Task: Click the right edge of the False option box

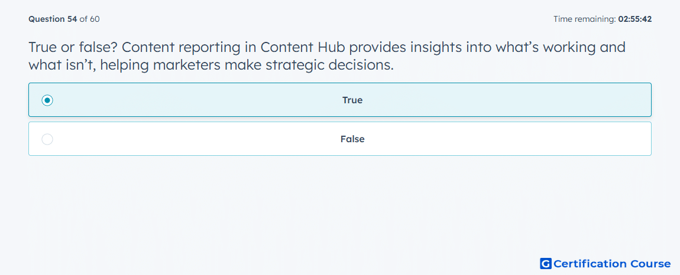Action: point(650,139)
